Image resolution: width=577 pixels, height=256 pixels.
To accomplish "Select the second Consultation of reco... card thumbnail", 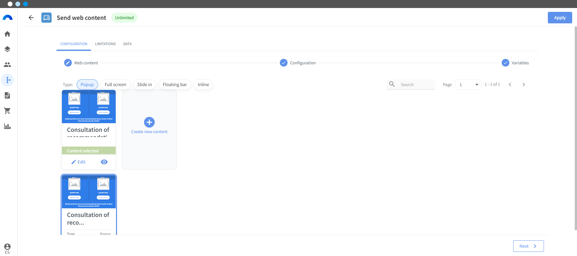I will click(x=89, y=192).
